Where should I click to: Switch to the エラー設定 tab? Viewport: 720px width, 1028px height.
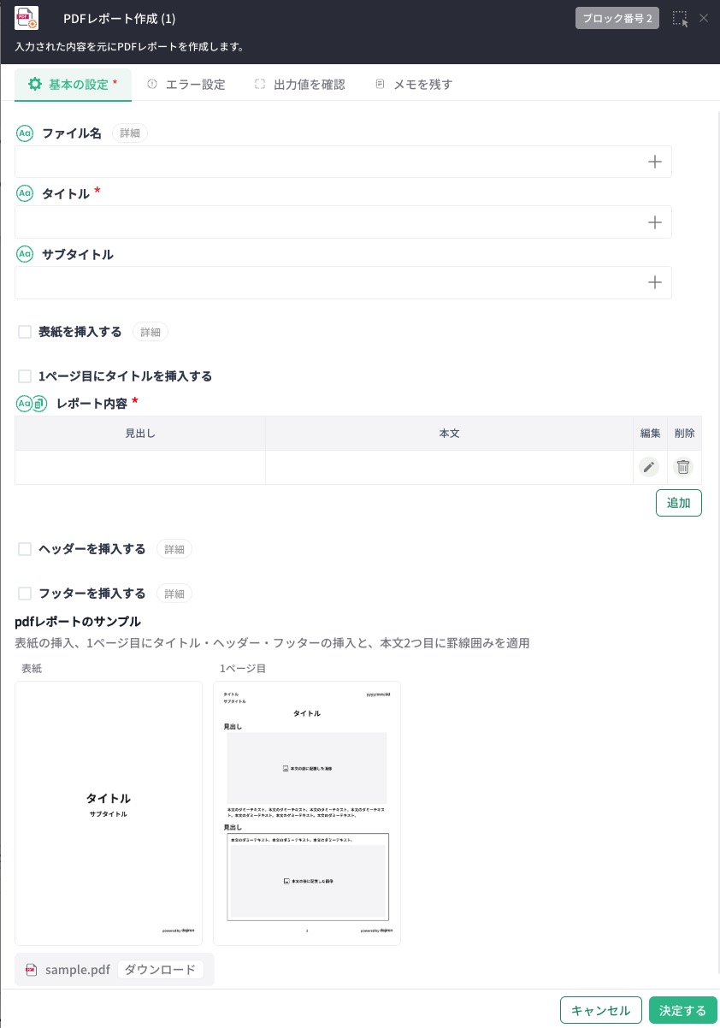pyautogui.click(x=186, y=85)
